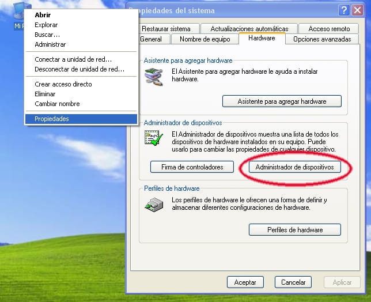371x302 pixels.
Task: Click the Mi PC desktop icon
Action: click(x=20, y=16)
